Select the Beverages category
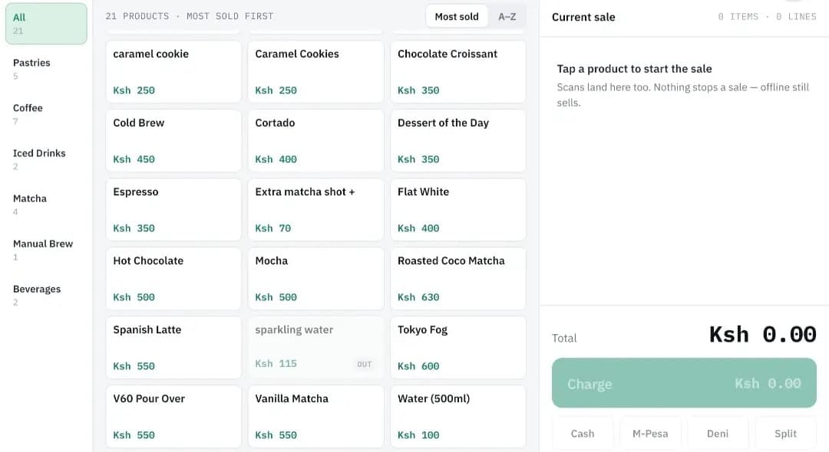This screenshot has width=829, height=452. (46, 296)
